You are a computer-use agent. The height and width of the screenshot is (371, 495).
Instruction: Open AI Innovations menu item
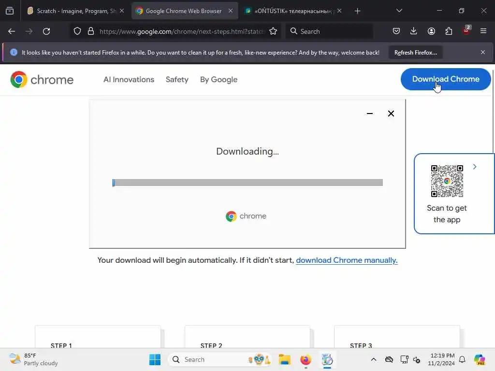pyautogui.click(x=129, y=80)
